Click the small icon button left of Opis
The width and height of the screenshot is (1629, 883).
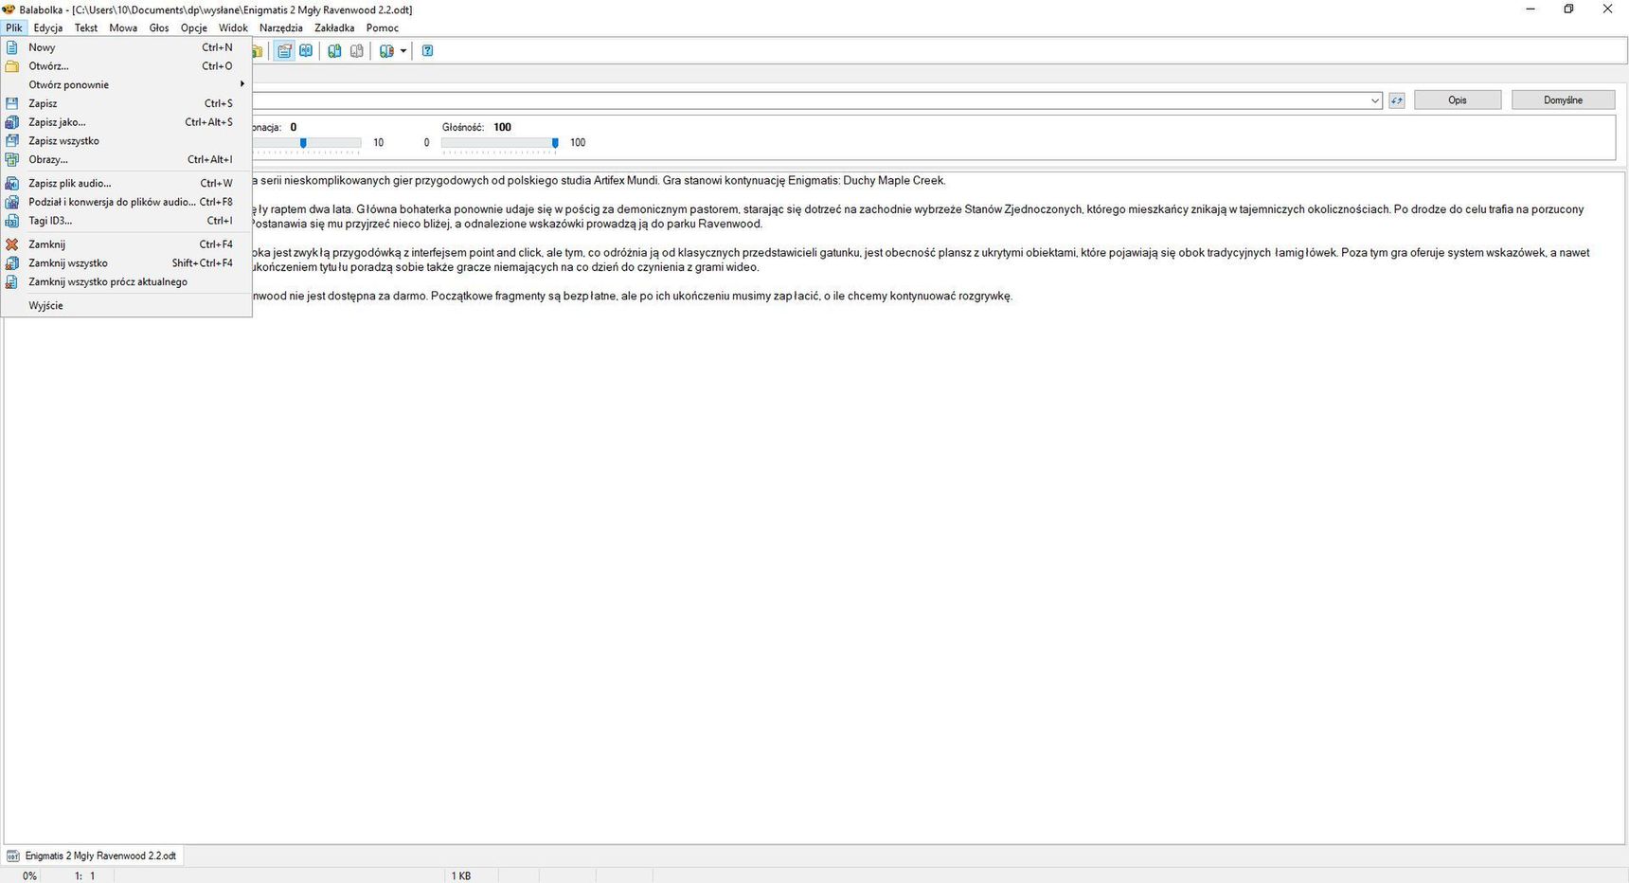(x=1397, y=100)
